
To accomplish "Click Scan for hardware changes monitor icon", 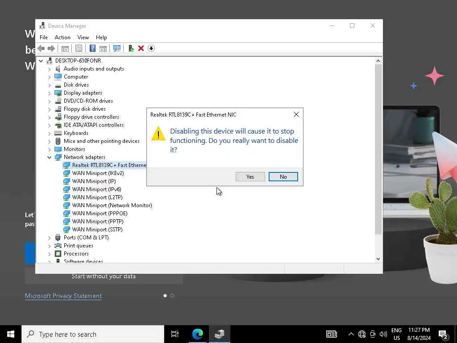I will click(x=117, y=48).
